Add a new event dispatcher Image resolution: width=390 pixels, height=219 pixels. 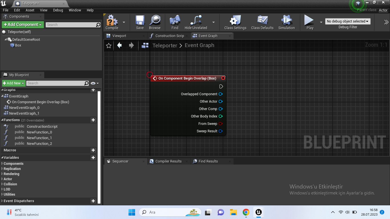point(93,201)
